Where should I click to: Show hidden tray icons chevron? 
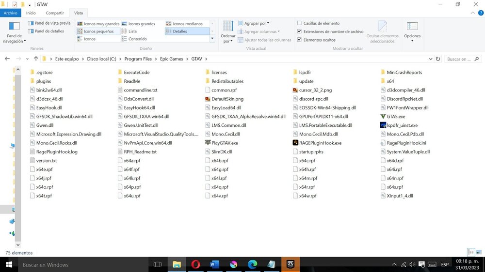(394, 265)
